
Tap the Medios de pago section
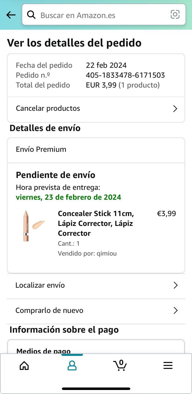click(44, 351)
